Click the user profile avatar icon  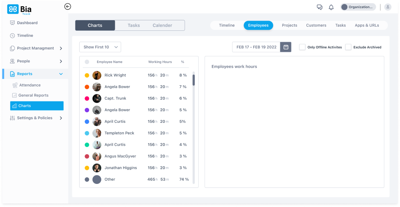point(387,7)
